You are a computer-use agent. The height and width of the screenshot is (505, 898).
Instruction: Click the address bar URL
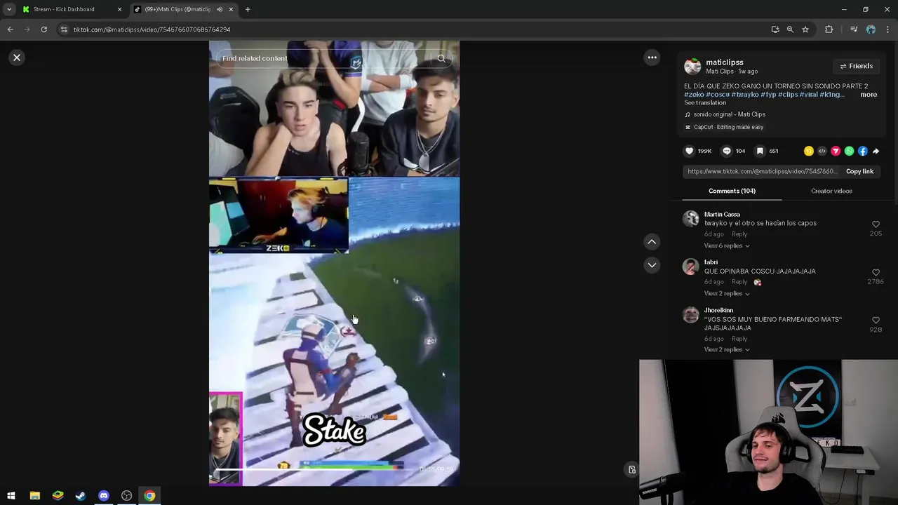coord(152,29)
